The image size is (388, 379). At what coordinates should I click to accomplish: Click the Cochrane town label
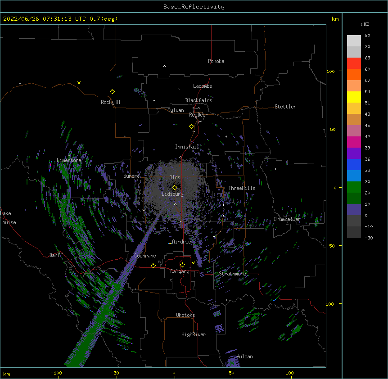(x=145, y=256)
